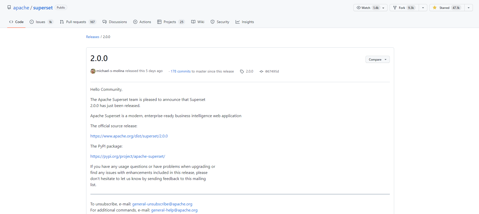Open the Security tab
The width and height of the screenshot is (479, 214).
pos(220,22)
